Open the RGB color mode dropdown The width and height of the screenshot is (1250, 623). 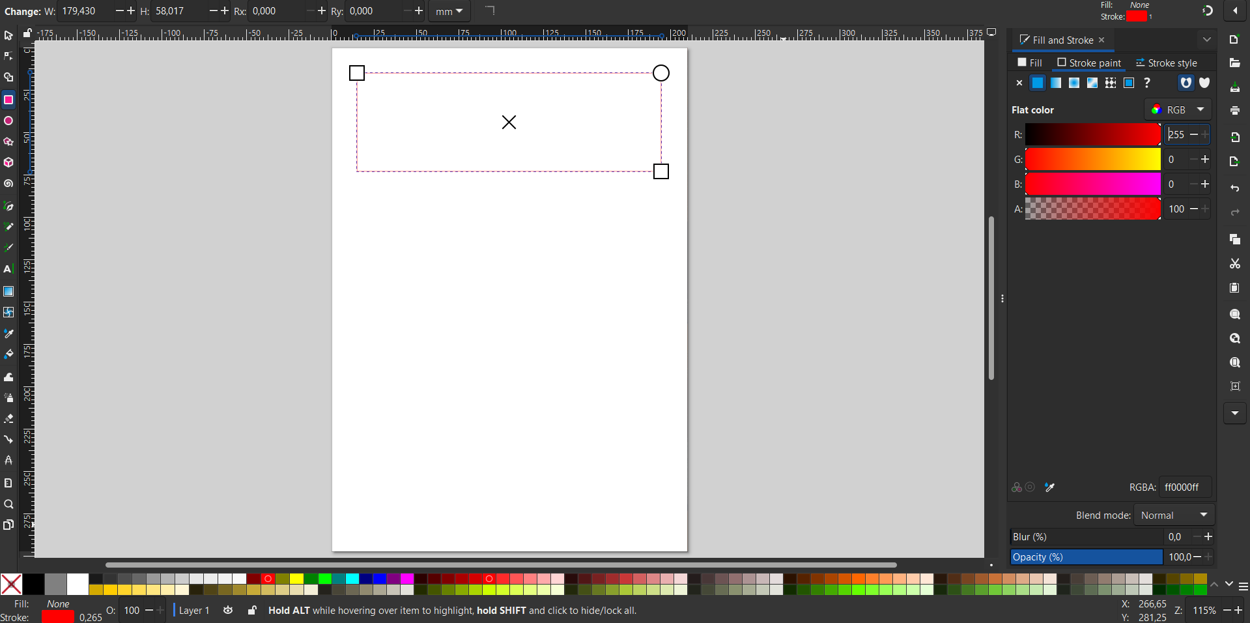(1178, 109)
